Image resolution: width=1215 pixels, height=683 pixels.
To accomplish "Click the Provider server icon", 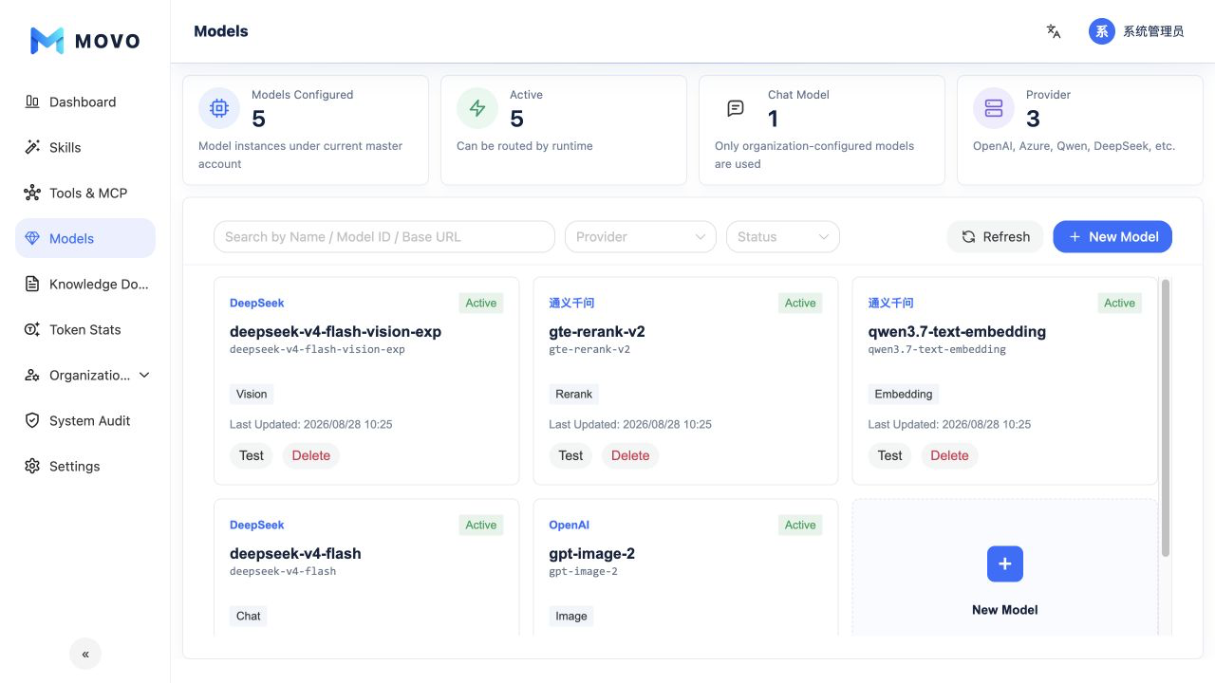I will (994, 108).
